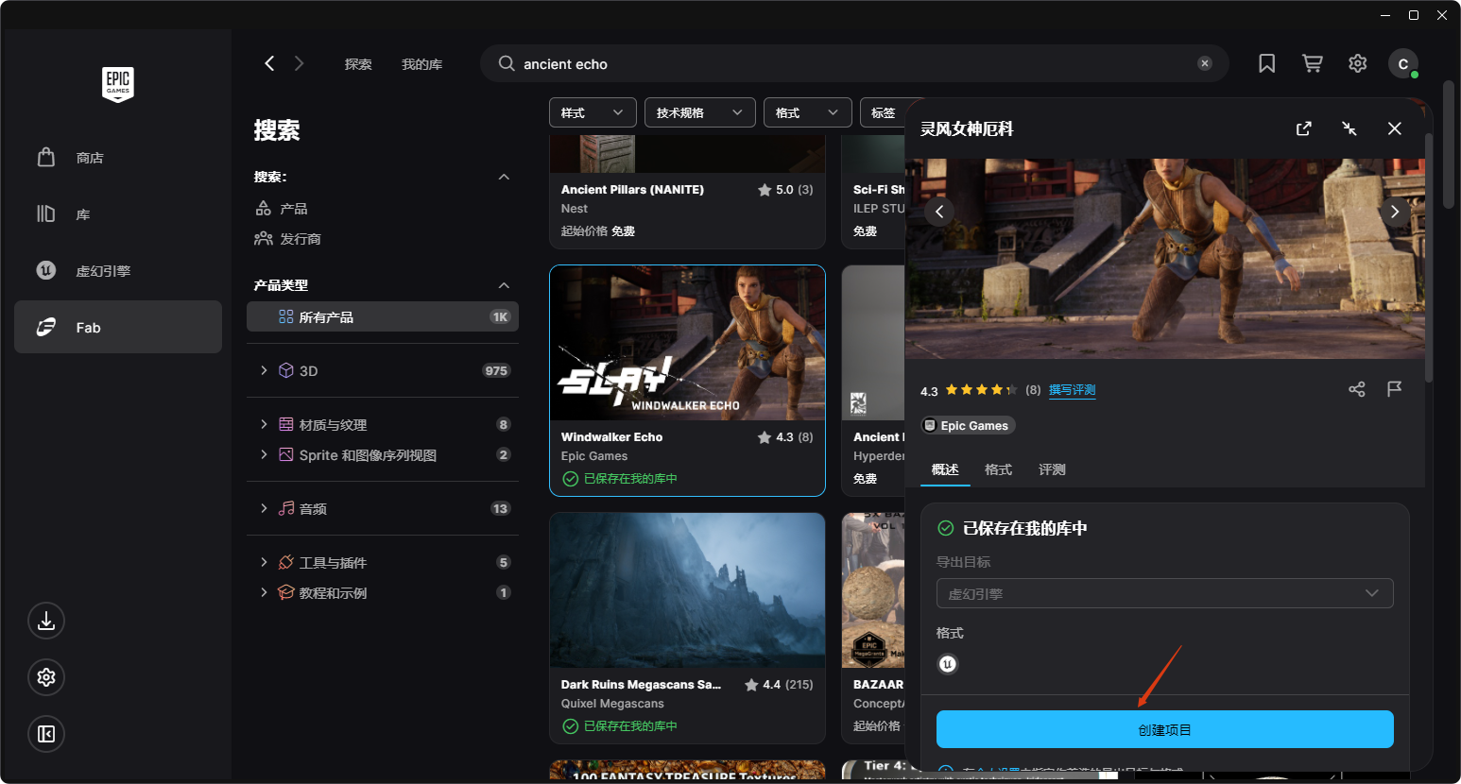Click Epic Games under Windwalker Echo
Screen dimensions: 1461x784
click(x=594, y=456)
